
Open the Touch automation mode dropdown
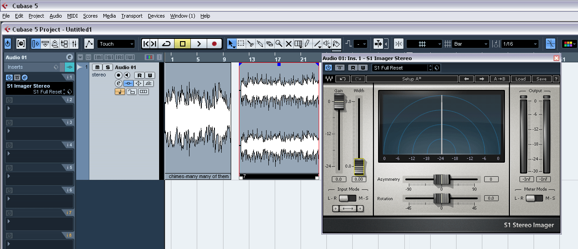[x=116, y=44]
